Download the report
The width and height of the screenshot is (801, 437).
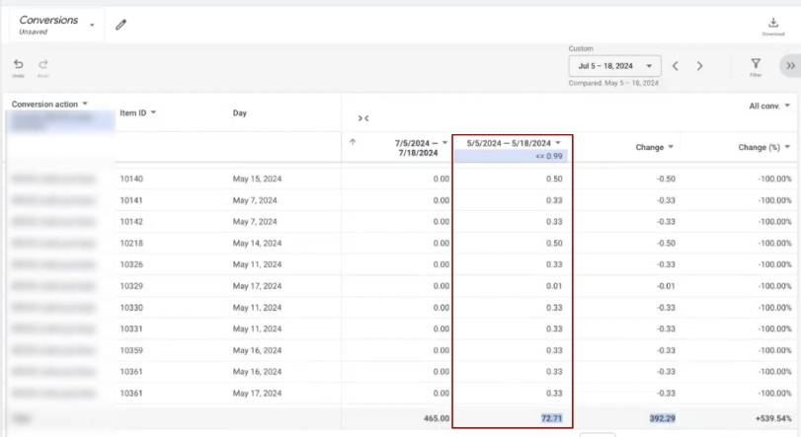pyautogui.click(x=772, y=25)
